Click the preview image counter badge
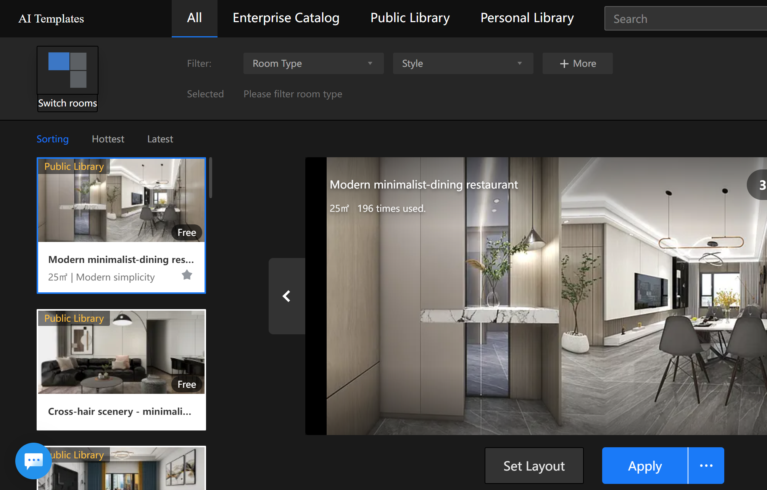 pyautogui.click(x=757, y=185)
